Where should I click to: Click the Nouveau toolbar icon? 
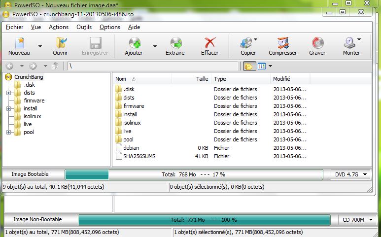pyautogui.click(x=19, y=43)
